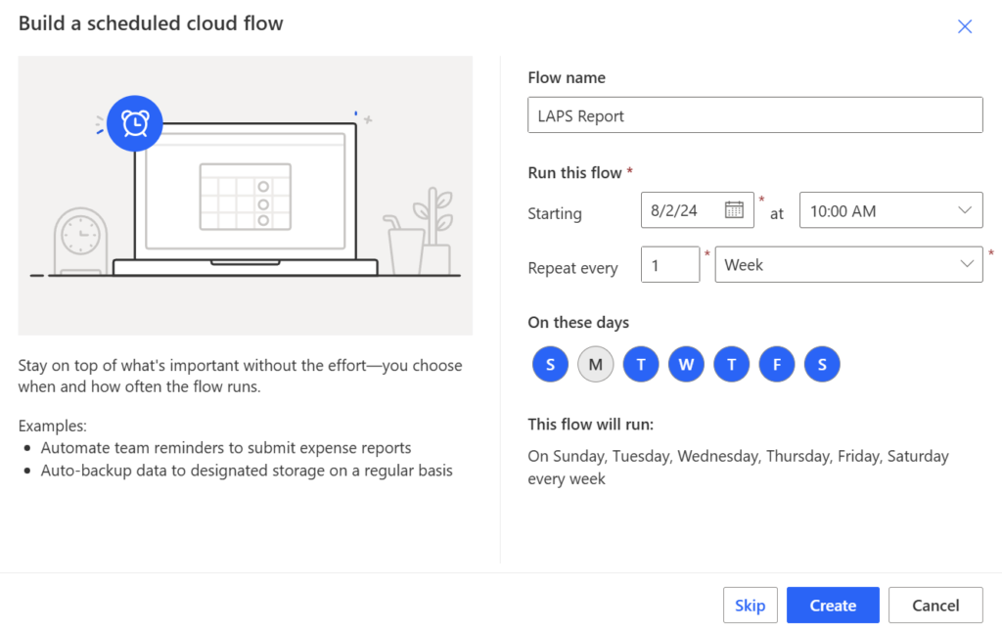
Task: Click the laptop calendar illustration
Action: [x=245, y=196]
